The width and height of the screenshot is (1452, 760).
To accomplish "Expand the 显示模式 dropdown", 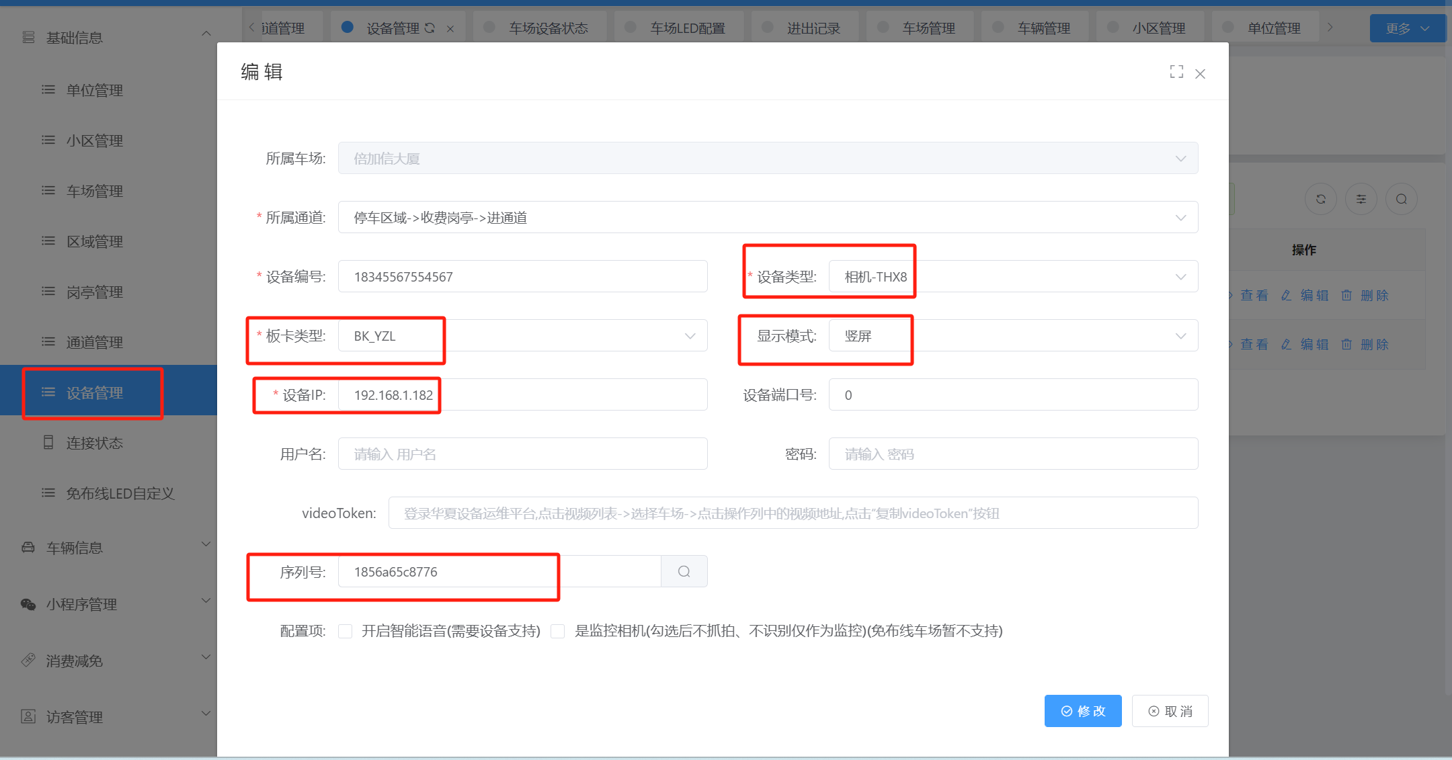I will 1012,335.
